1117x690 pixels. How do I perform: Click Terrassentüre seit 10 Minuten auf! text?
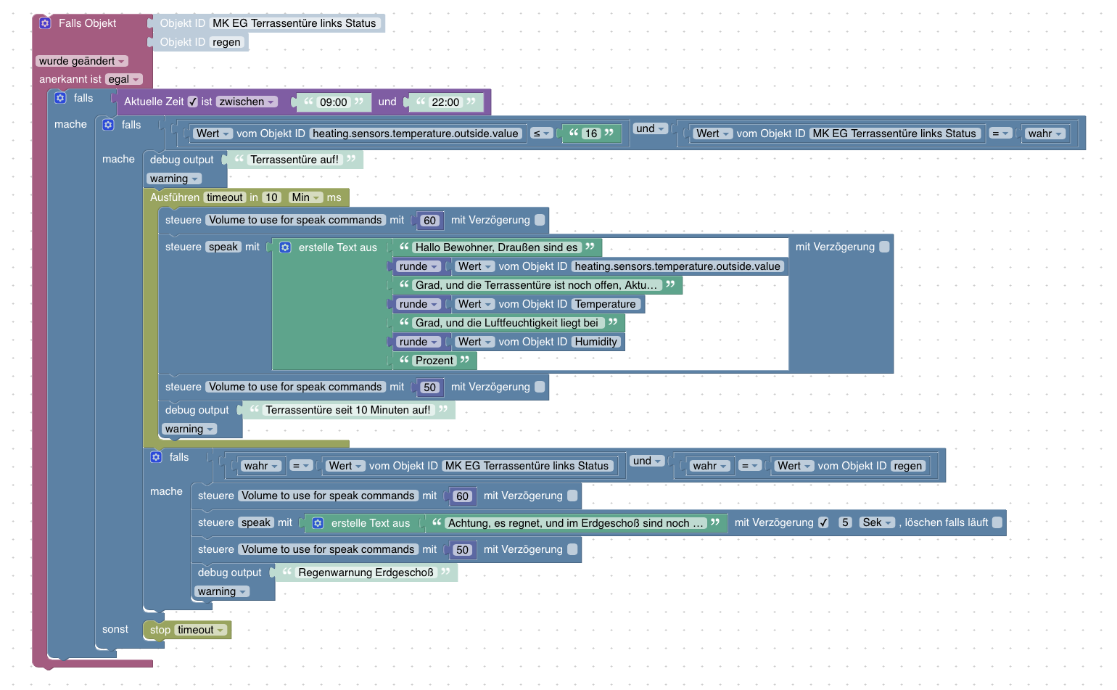[348, 410]
